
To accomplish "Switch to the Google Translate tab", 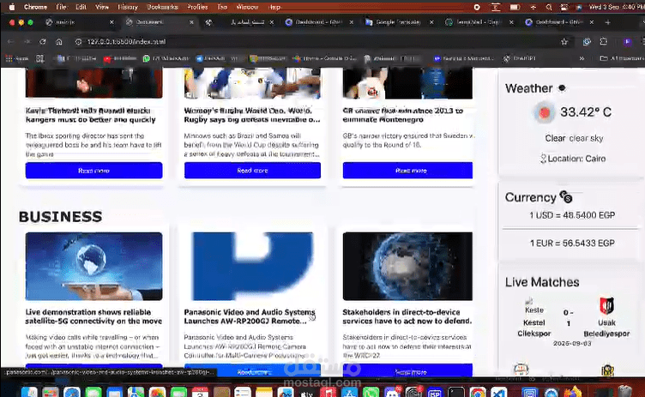I will click(398, 22).
